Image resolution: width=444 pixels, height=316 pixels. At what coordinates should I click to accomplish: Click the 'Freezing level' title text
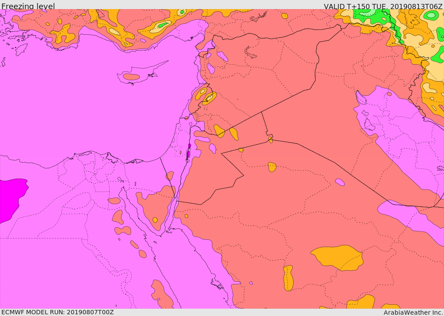pyautogui.click(x=28, y=6)
